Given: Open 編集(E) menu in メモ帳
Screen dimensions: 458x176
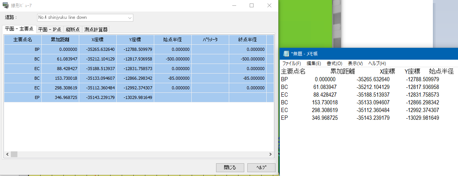Looking at the screenshot, I should (x=314, y=64).
